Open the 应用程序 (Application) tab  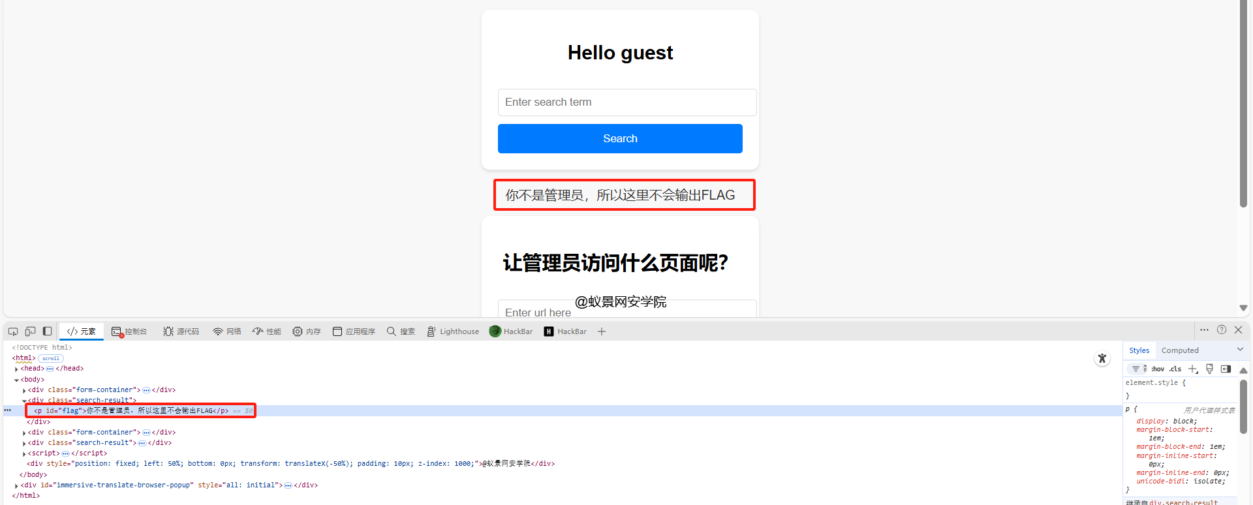point(354,331)
